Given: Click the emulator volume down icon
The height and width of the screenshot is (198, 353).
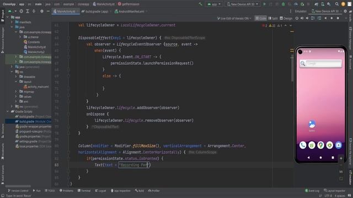Looking at the screenshot, I should 307,18.
